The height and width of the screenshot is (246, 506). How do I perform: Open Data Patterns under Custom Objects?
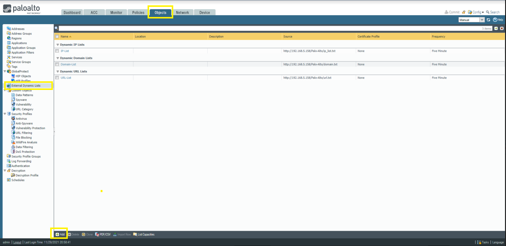click(24, 95)
